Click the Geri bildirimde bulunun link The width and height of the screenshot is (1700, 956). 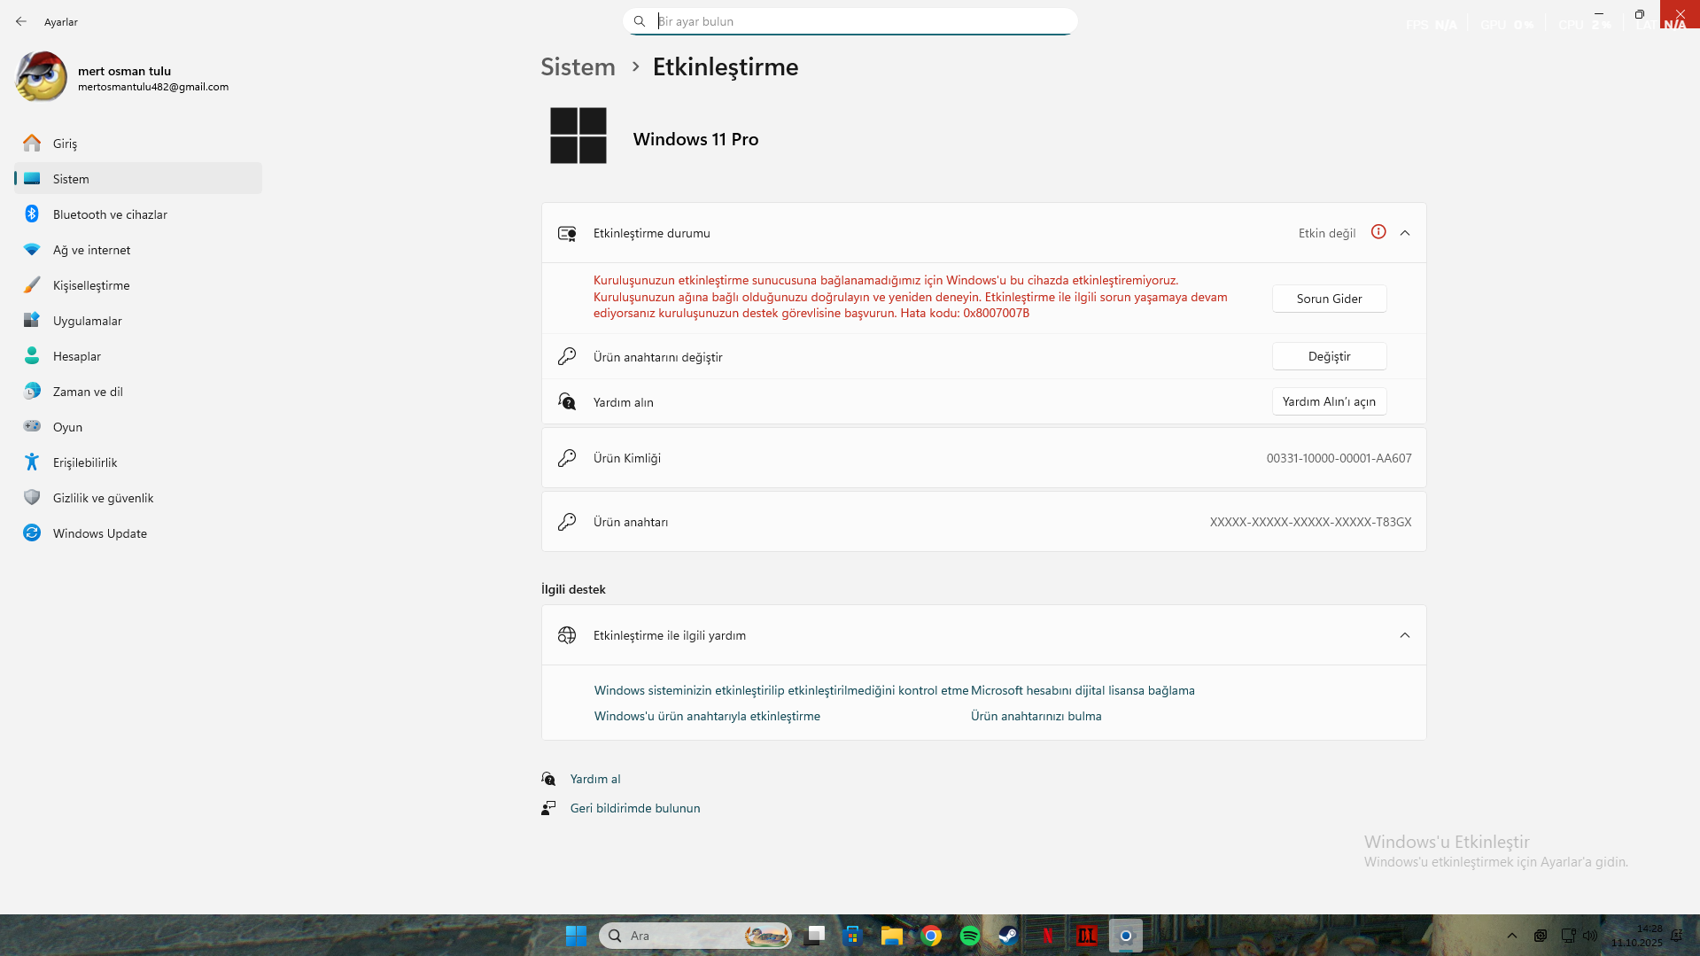(635, 808)
